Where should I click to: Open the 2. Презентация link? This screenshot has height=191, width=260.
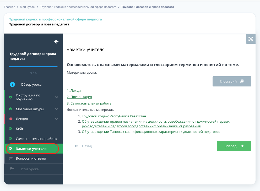coord(79,97)
